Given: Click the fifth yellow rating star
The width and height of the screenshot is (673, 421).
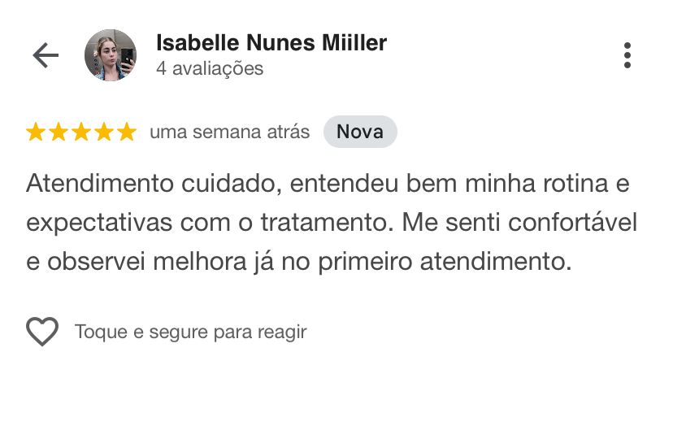Looking at the screenshot, I should pyautogui.click(x=127, y=132).
